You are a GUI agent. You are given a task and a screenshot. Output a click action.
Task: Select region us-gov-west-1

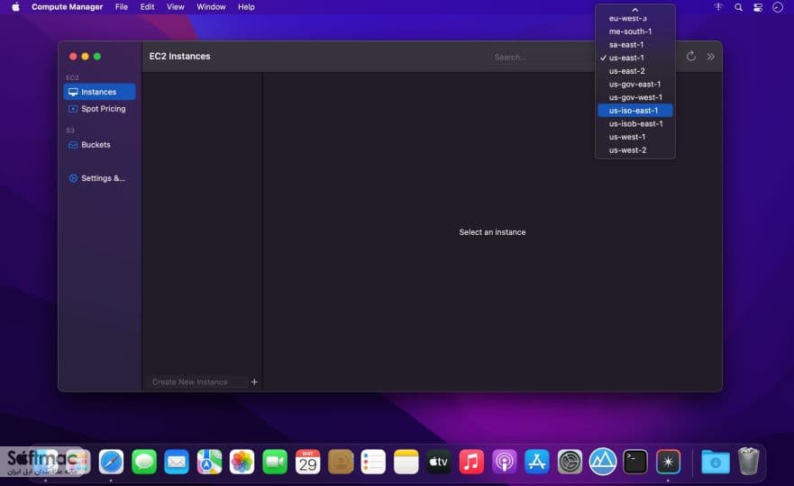635,97
